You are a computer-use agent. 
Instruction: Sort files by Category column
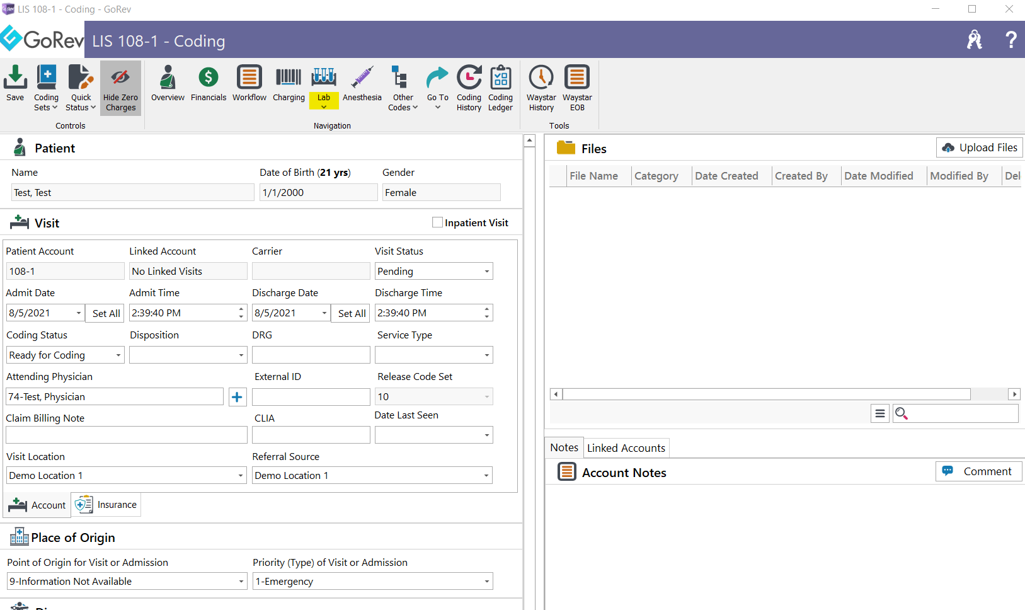pos(656,176)
